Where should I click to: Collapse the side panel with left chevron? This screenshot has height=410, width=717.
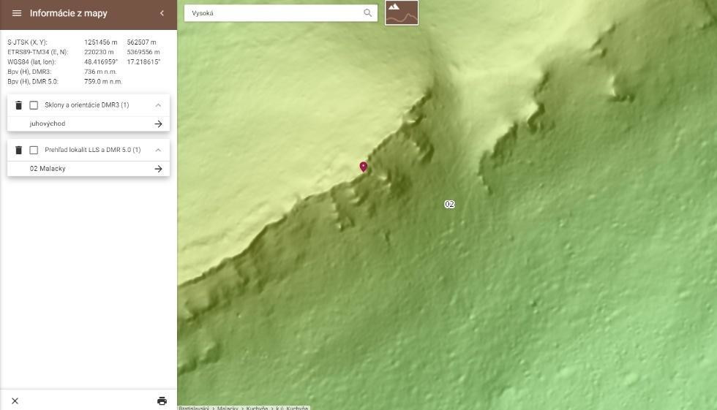162,13
